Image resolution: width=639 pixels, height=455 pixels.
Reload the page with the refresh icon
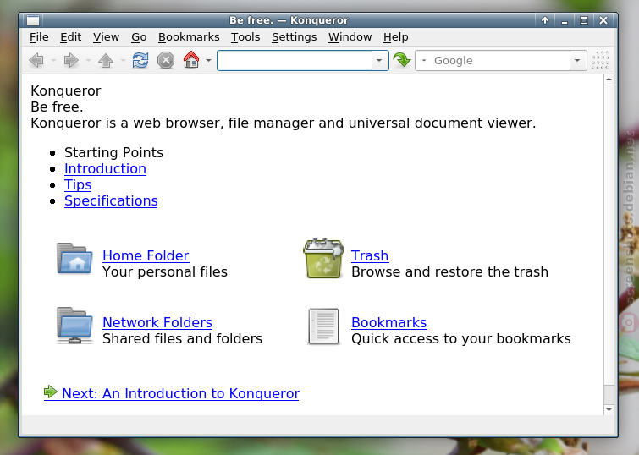[140, 60]
